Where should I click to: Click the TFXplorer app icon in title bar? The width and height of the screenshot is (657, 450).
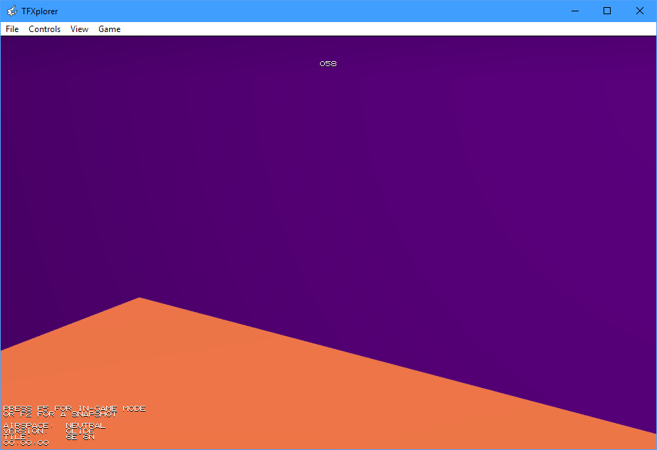(11, 11)
